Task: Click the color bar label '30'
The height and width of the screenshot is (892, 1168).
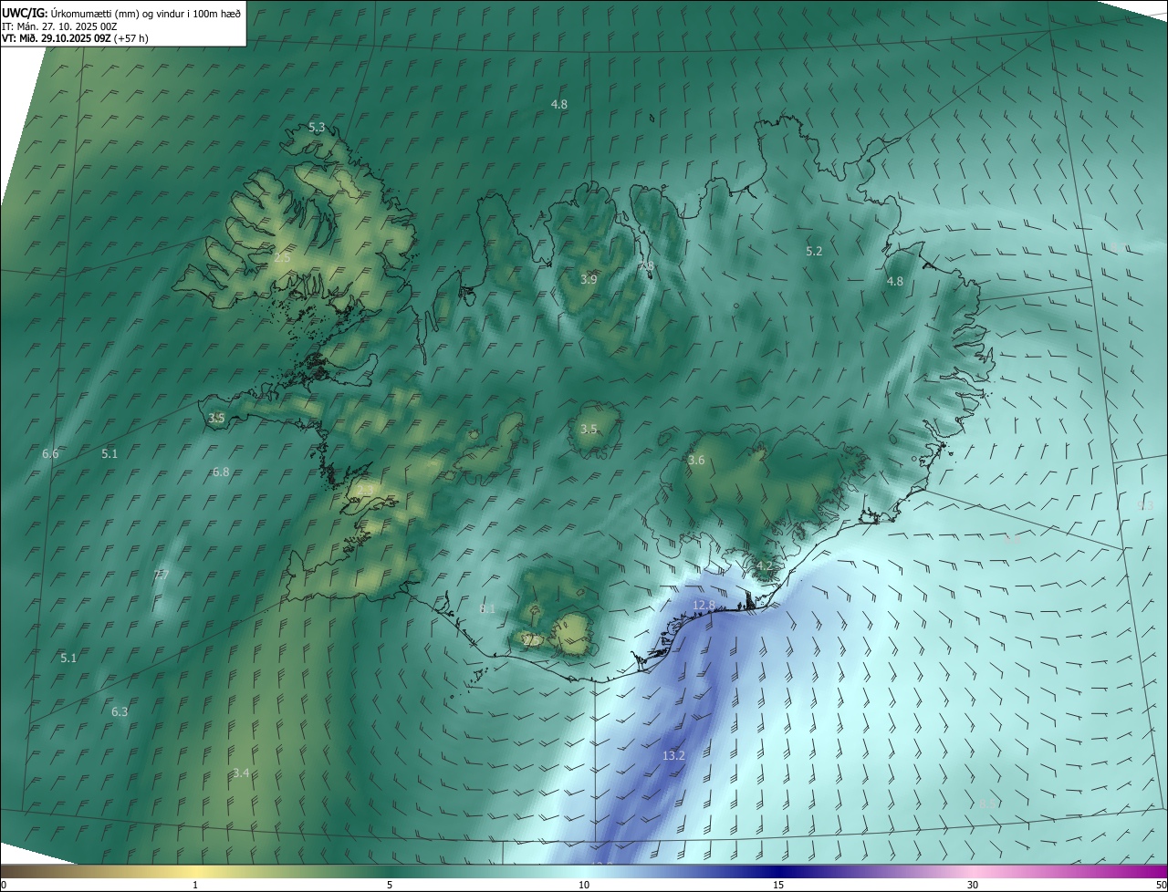Action: pos(973,885)
